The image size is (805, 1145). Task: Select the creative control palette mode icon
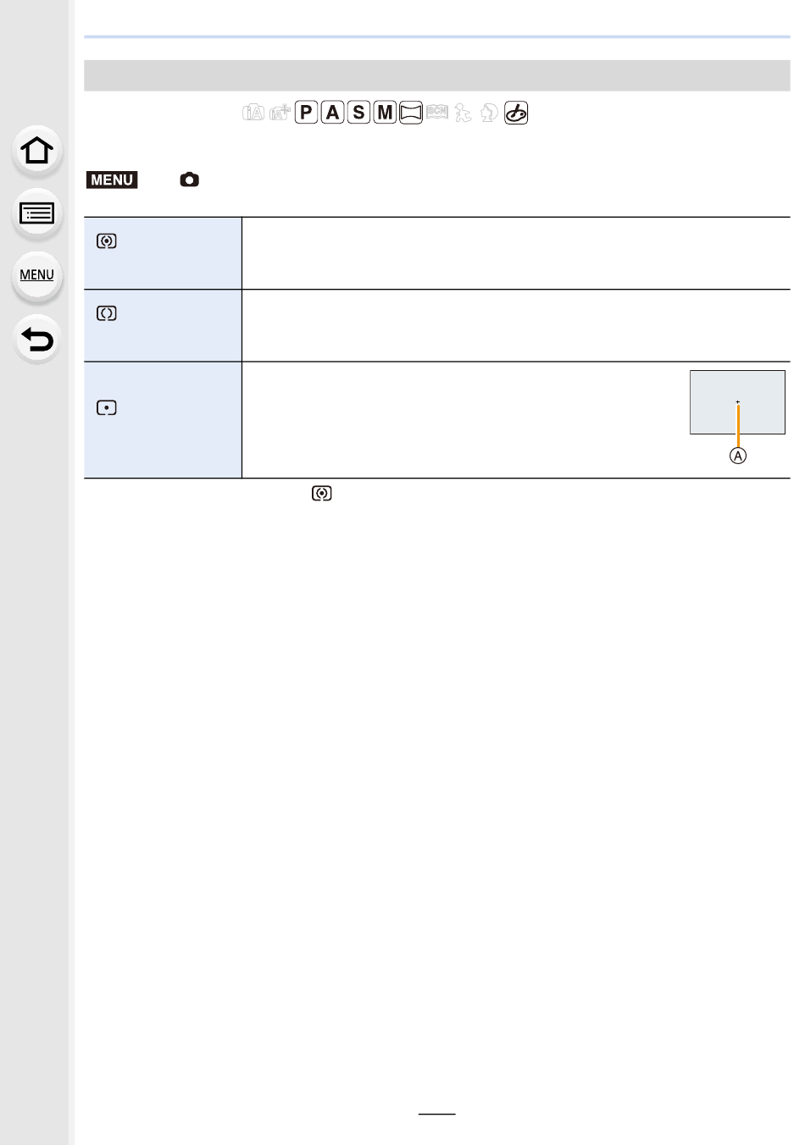[516, 113]
